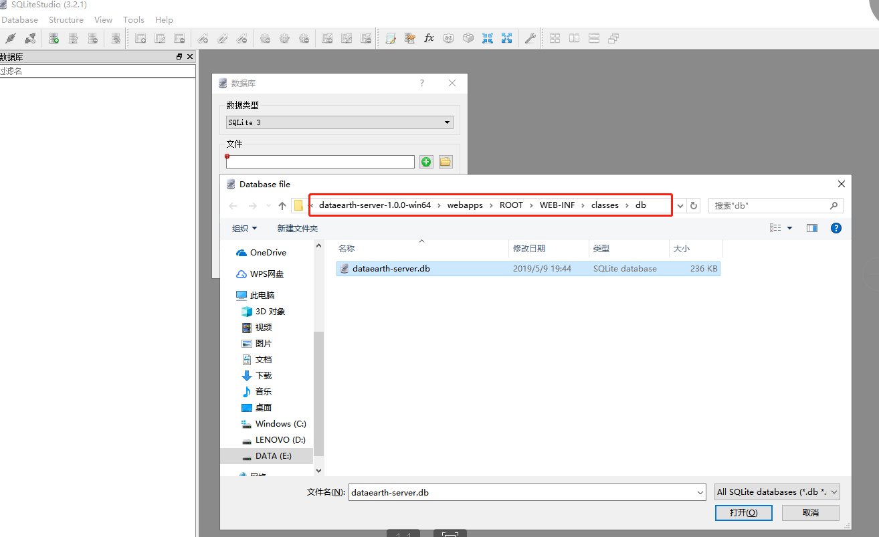Click the Refresh database schema toolbar icon
The image size is (879, 537).
point(116,38)
